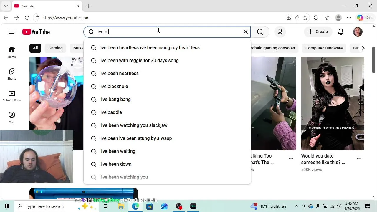
Task: Start voice search with the microphone
Action: [280, 32]
